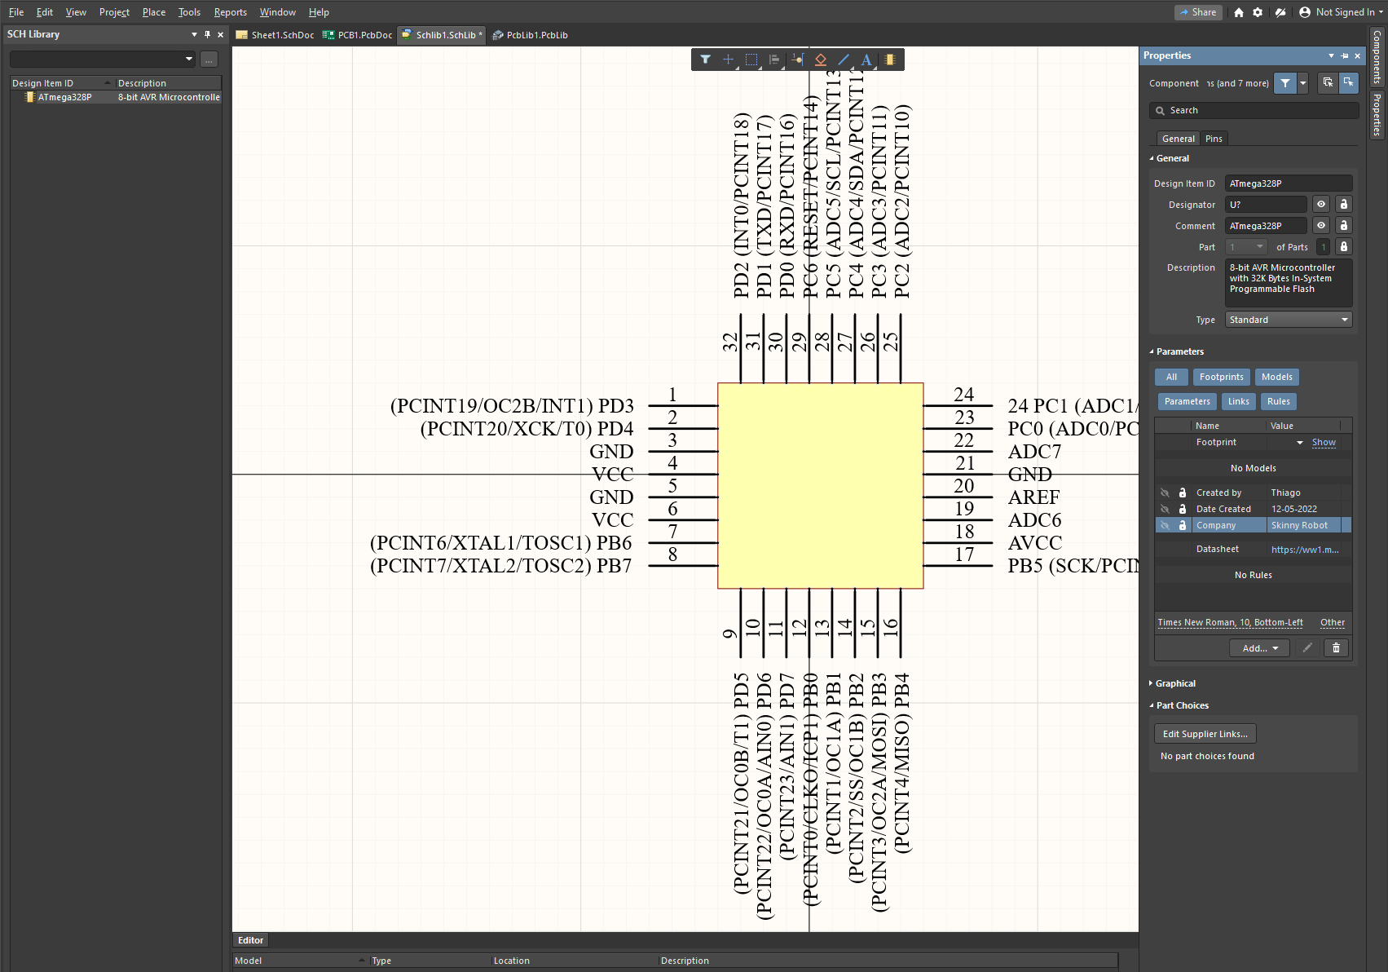Open the Add... parameter dropdown

pos(1259,648)
